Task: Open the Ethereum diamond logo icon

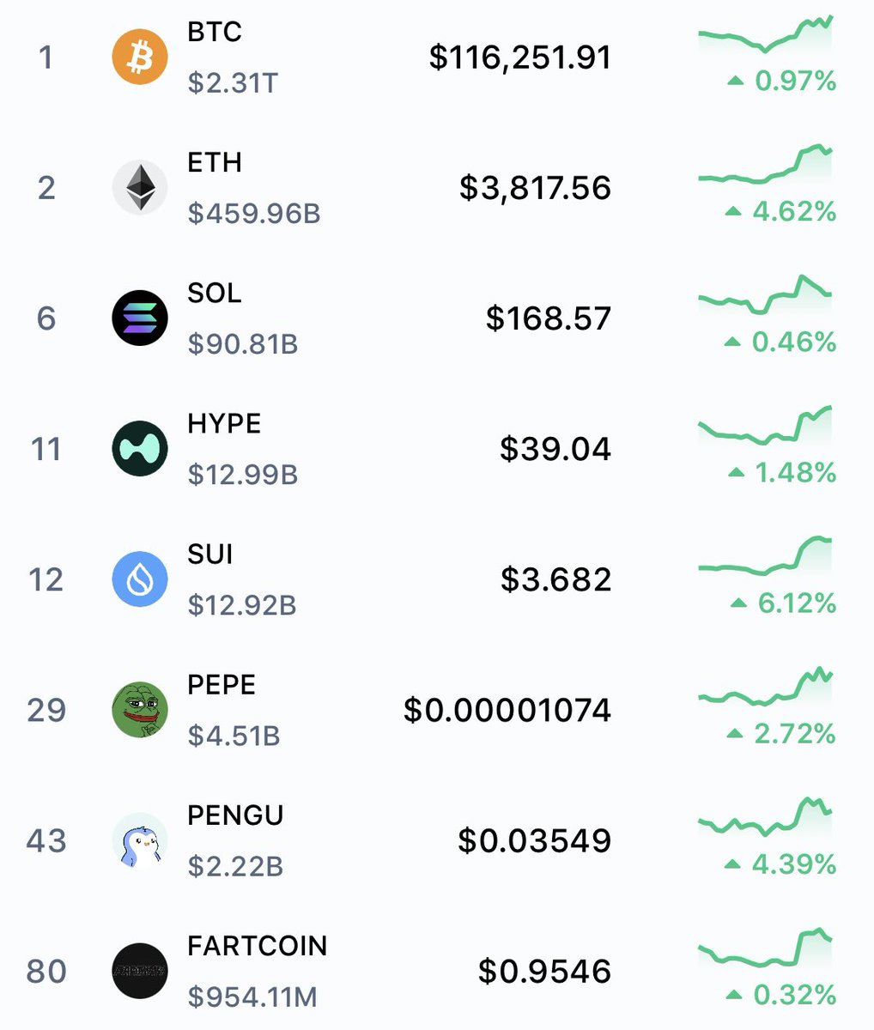Action: click(140, 187)
